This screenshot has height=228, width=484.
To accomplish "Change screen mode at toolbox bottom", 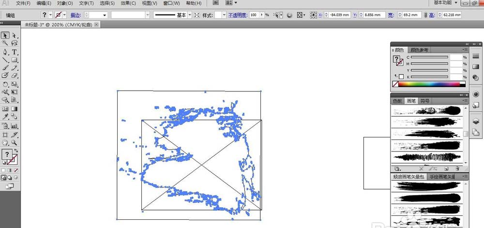I will click(x=10, y=186).
